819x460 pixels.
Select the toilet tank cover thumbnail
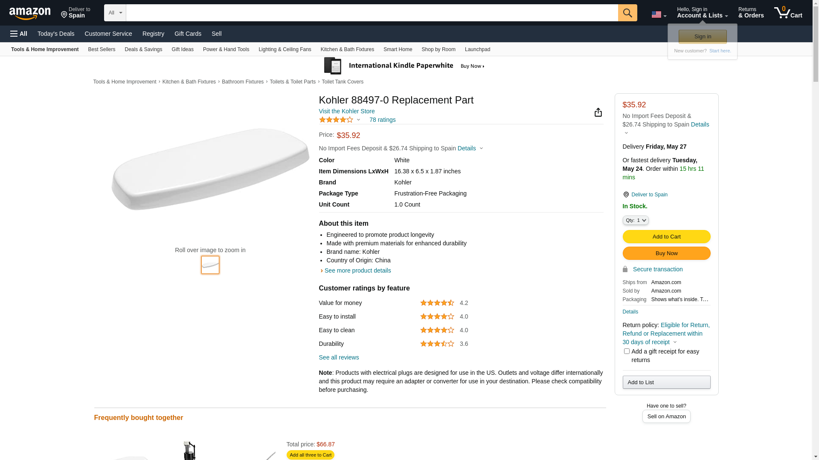[210, 265]
